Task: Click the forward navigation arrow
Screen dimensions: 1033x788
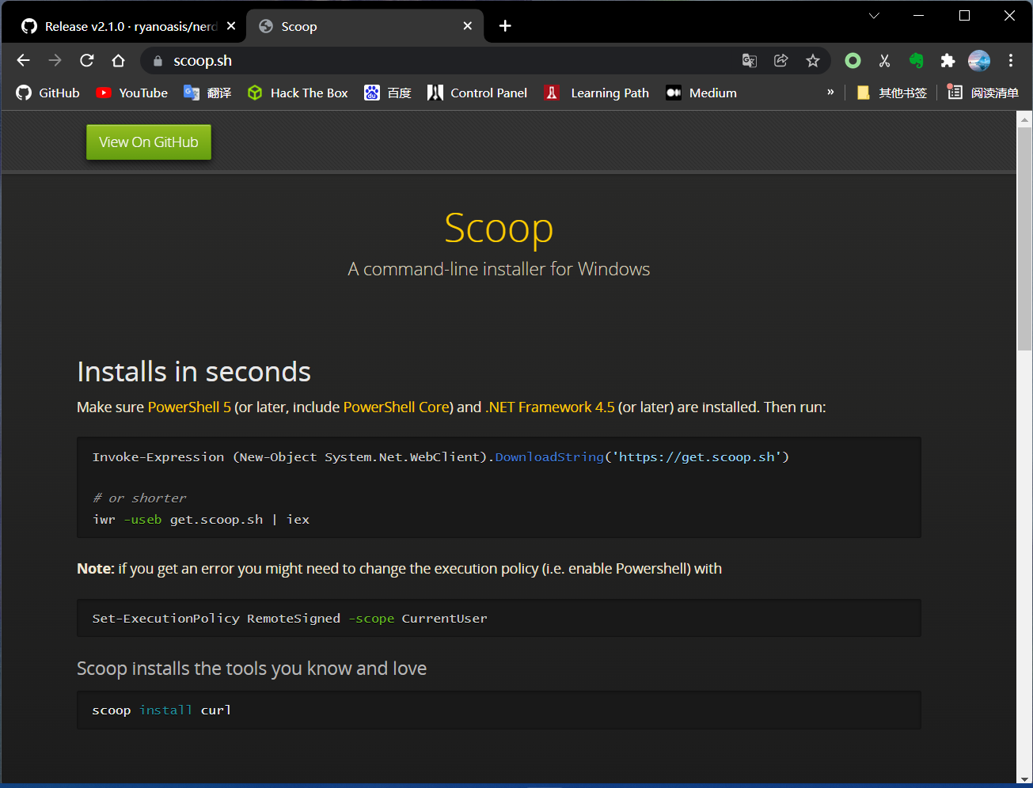Action: 55,60
